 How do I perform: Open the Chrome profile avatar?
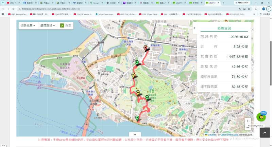pos(263,9)
